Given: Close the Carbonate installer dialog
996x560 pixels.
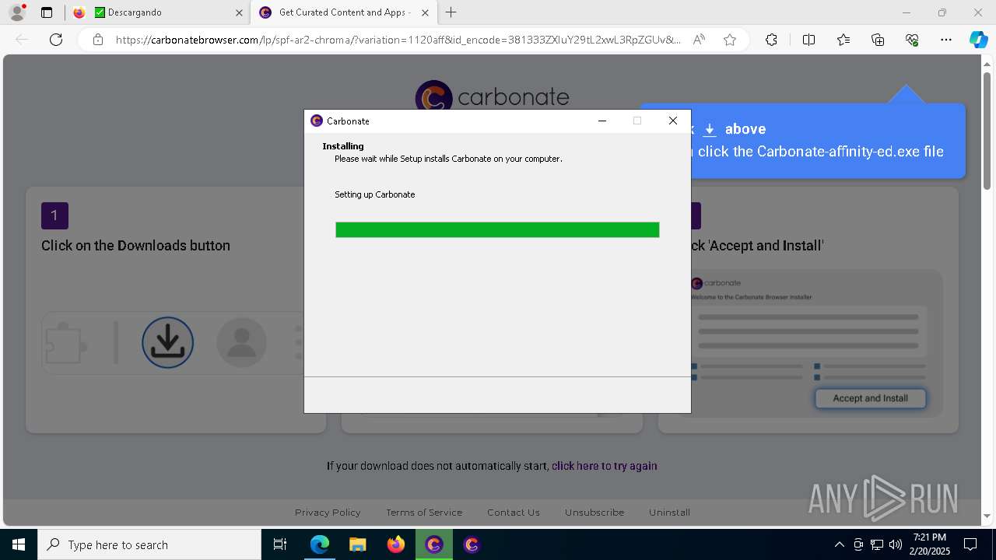Looking at the screenshot, I should click(673, 121).
